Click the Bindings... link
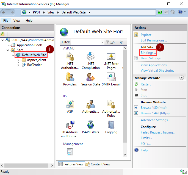This screenshot has width=188, height=175. tap(148, 53)
